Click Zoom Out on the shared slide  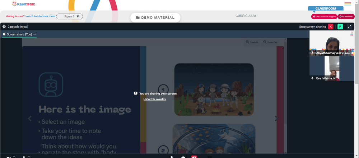point(270,42)
